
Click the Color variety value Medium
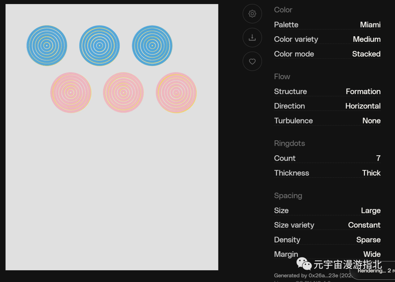(366, 39)
